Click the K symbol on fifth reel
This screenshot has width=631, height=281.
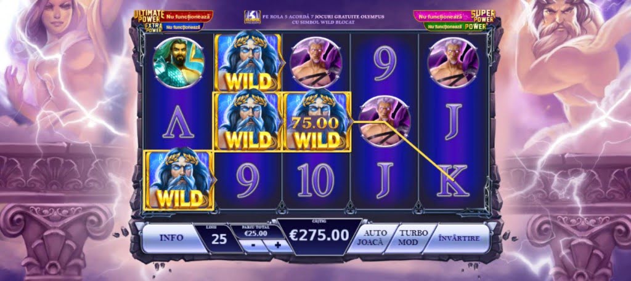tap(453, 180)
